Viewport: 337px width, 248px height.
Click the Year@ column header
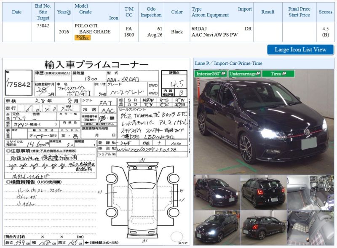pos(64,12)
